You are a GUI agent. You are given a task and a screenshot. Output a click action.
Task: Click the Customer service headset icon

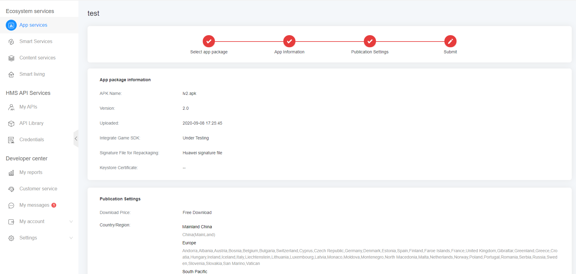(11, 189)
